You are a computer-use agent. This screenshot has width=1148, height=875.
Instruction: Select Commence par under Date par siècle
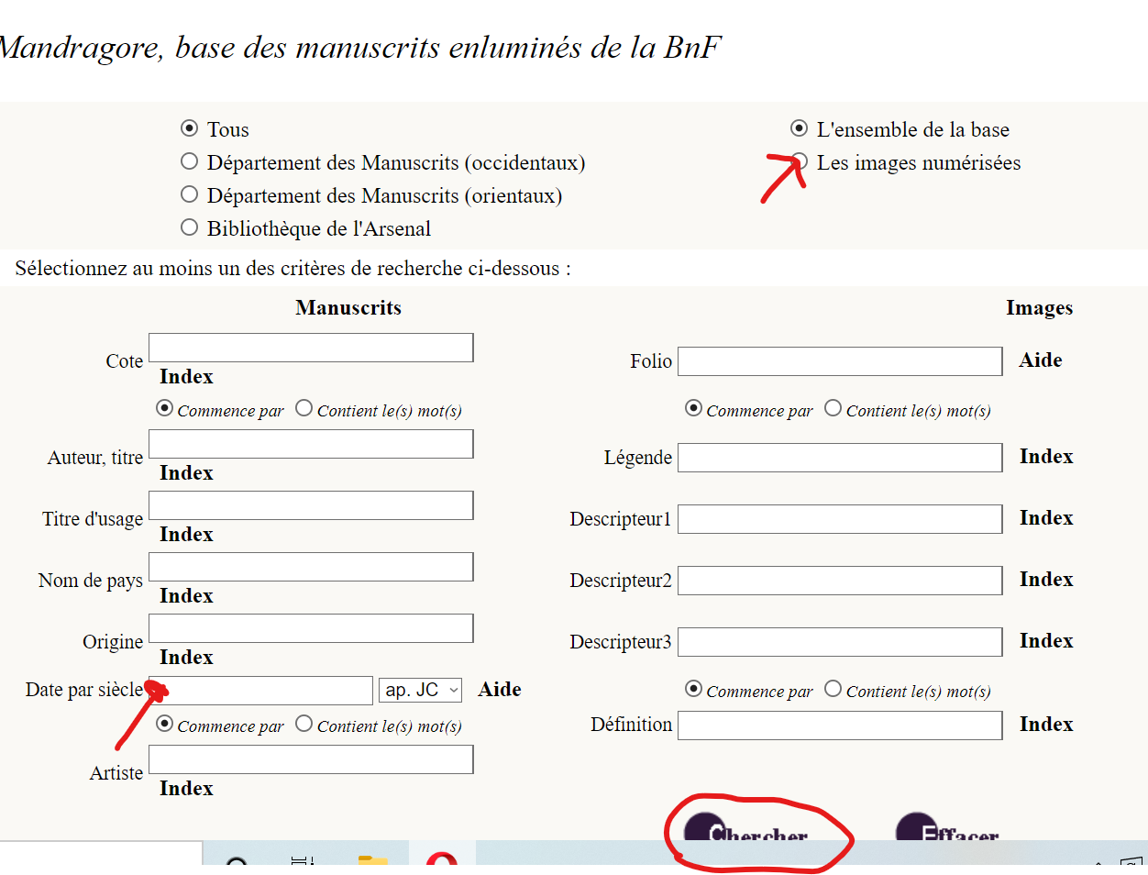[165, 724]
